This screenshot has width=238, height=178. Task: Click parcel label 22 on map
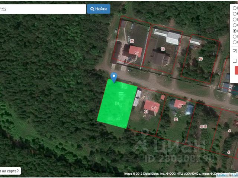tap(176, 119)
